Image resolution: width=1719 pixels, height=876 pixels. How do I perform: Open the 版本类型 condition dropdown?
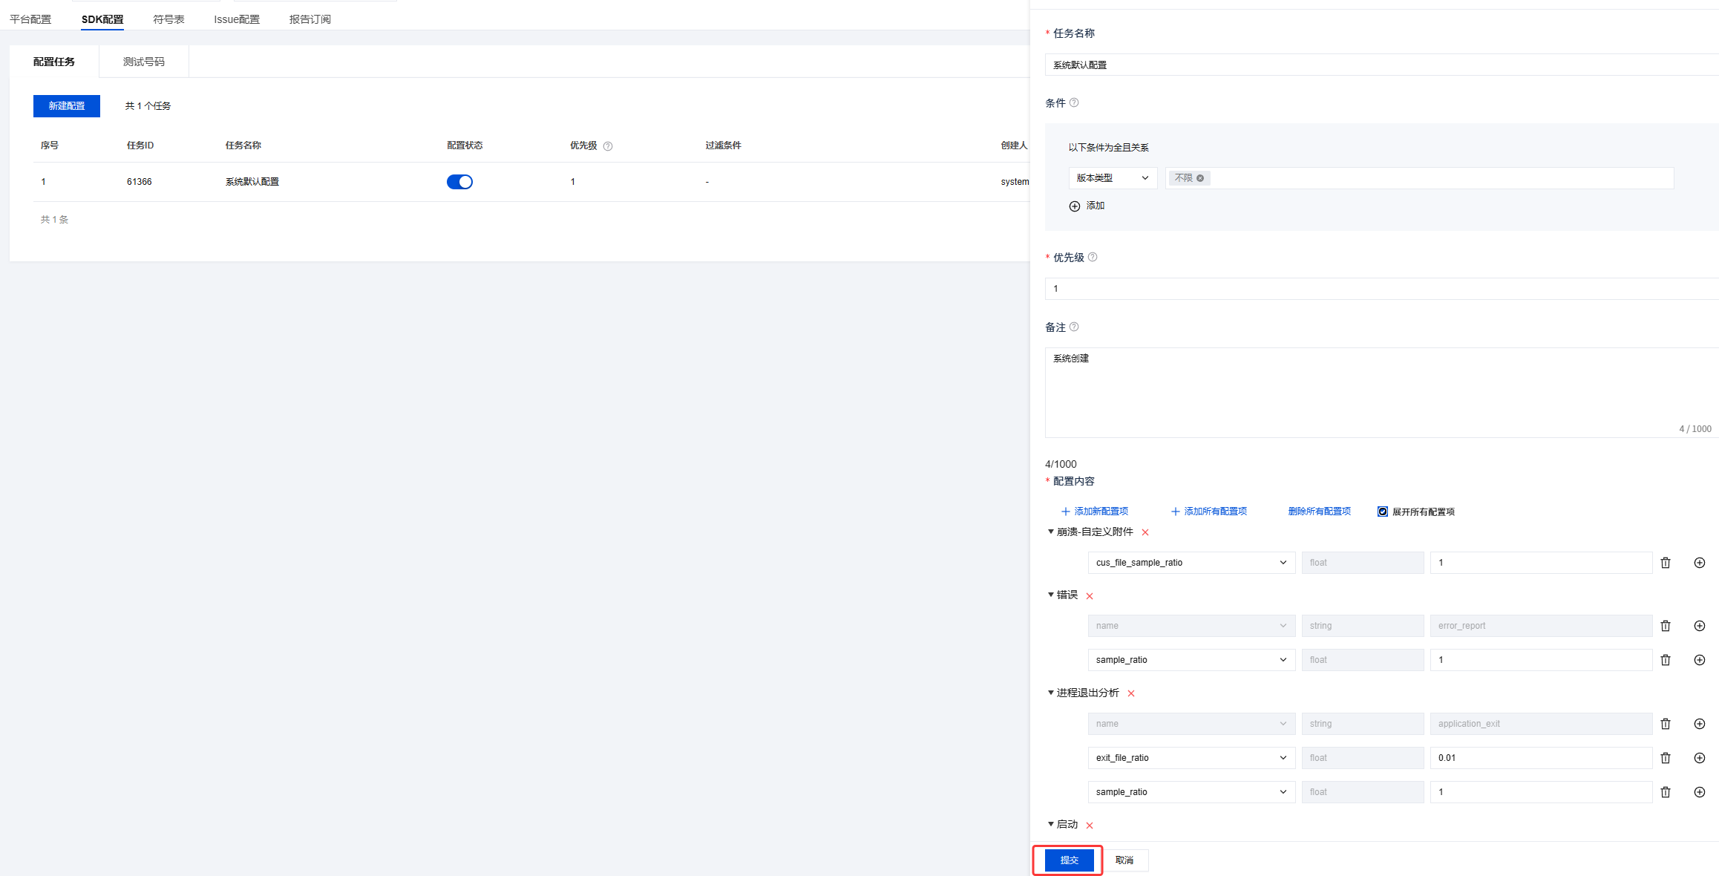[x=1113, y=178]
